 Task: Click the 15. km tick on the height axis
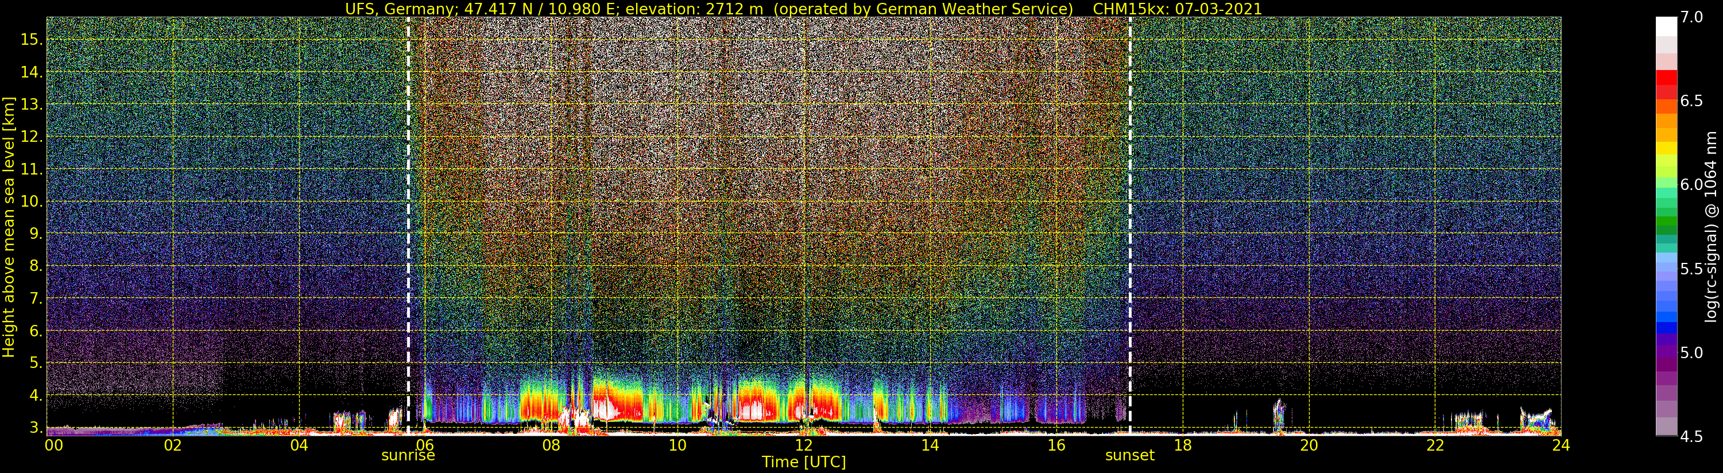pyautogui.click(x=31, y=40)
